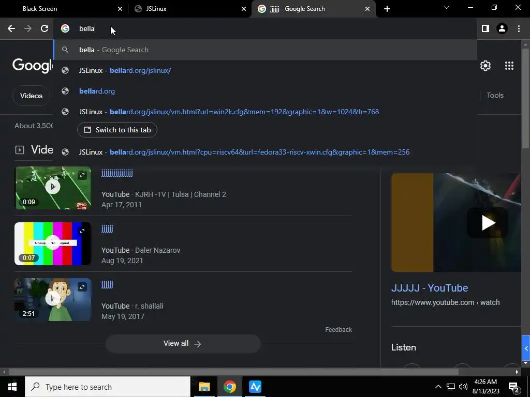Open the network icon in system tray
The width and height of the screenshot is (530, 397).
coord(451,387)
